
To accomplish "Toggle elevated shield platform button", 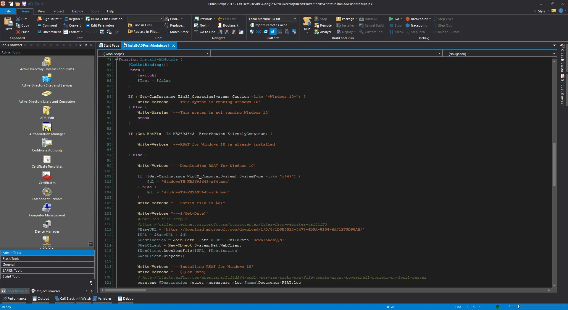I will (251, 32).
